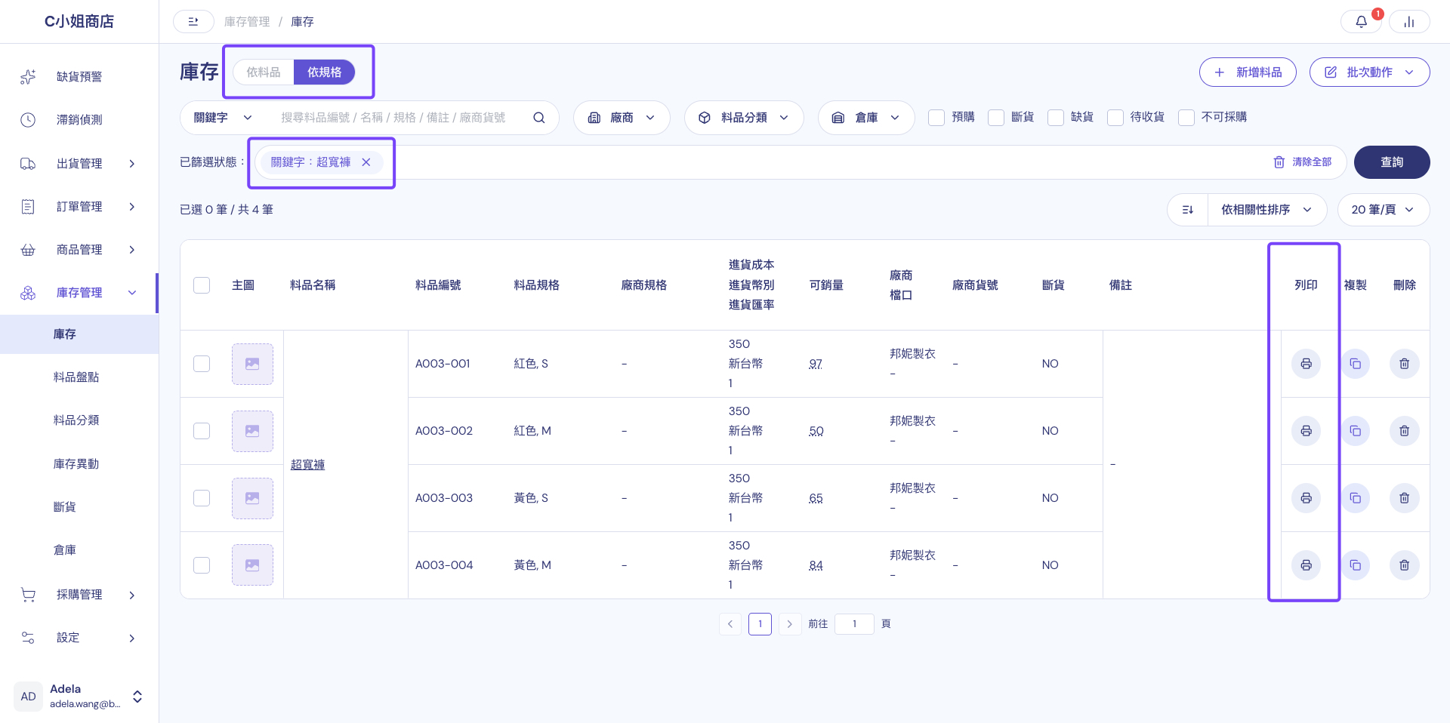Expand 訂單管理 in the sidebar

[79, 206]
